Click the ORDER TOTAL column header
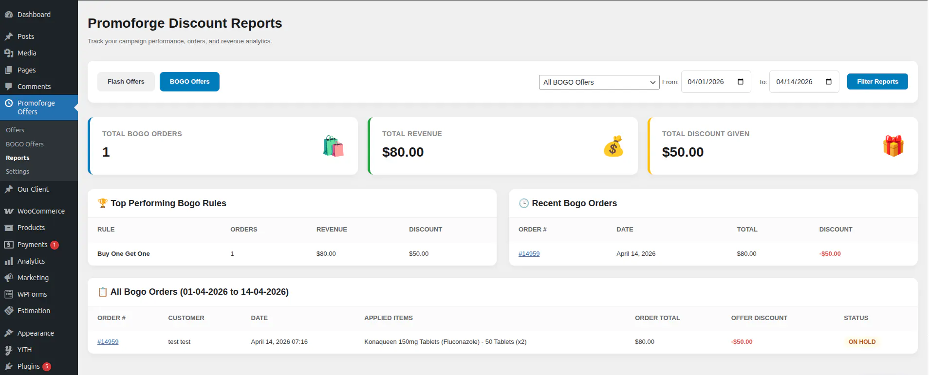The image size is (929, 375). point(657,318)
